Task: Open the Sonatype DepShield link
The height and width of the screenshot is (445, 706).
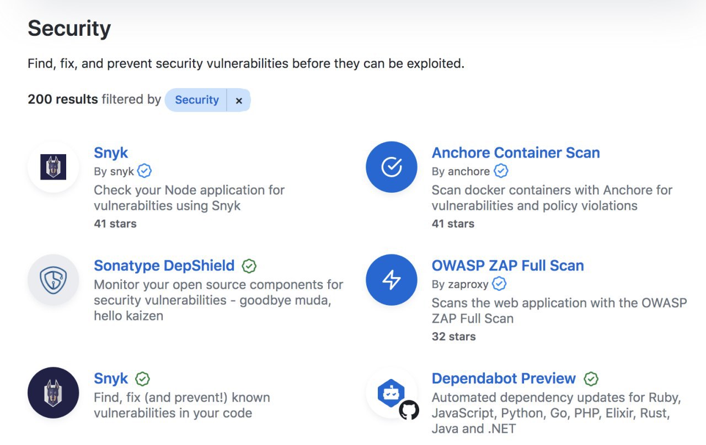Action: (x=164, y=265)
